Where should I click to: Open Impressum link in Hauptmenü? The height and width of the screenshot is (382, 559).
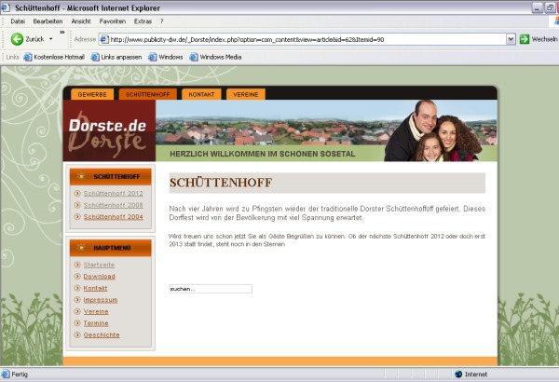(101, 300)
